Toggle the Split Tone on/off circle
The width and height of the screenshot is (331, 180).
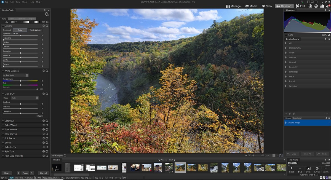click(x=47, y=151)
